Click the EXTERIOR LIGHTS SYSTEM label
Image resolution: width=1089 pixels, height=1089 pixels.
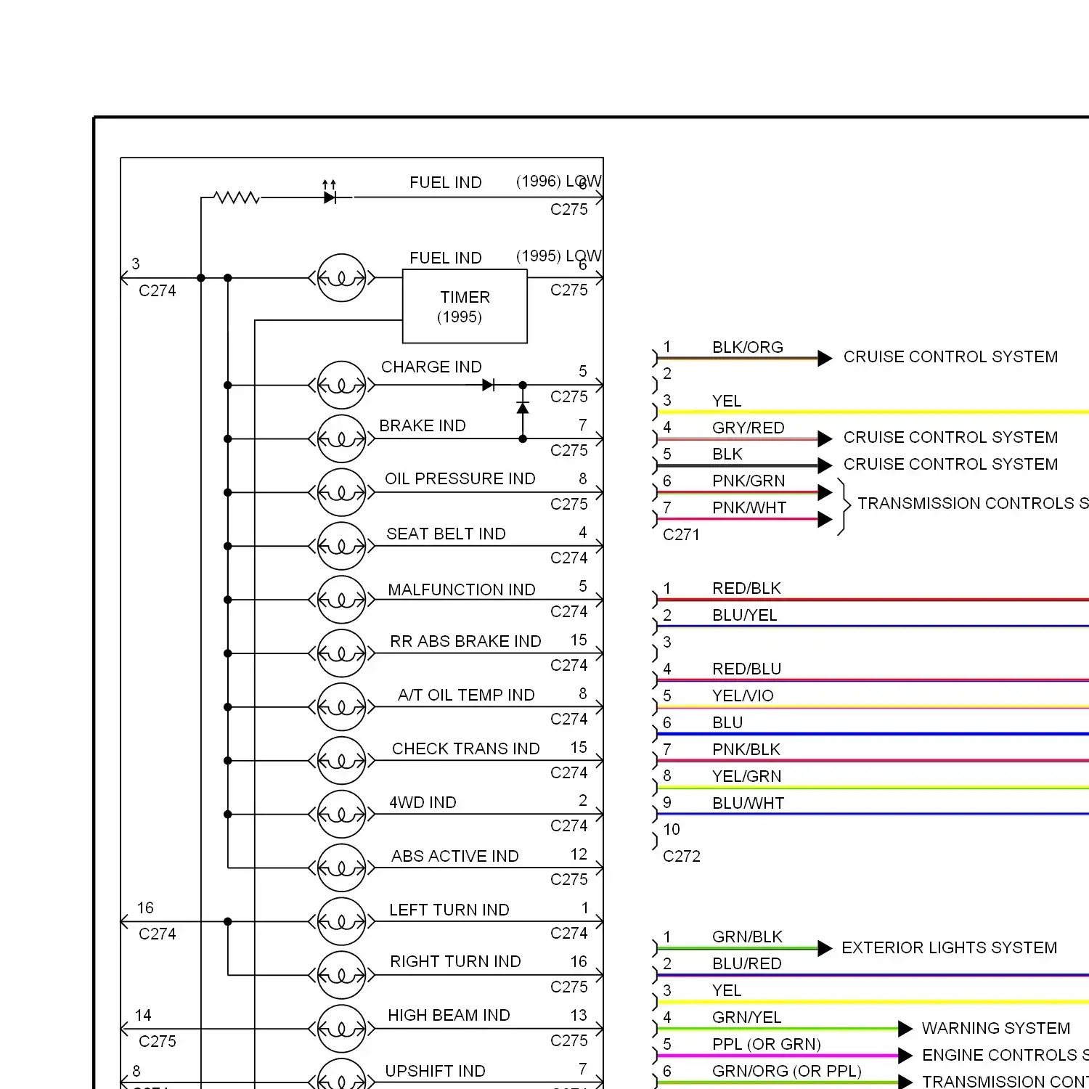[x=949, y=947]
